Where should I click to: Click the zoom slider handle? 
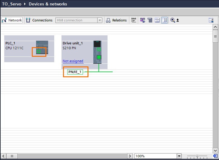point(197,156)
